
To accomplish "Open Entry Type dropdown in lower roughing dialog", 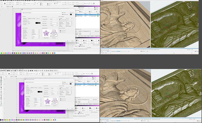I will tap(37, 102).
